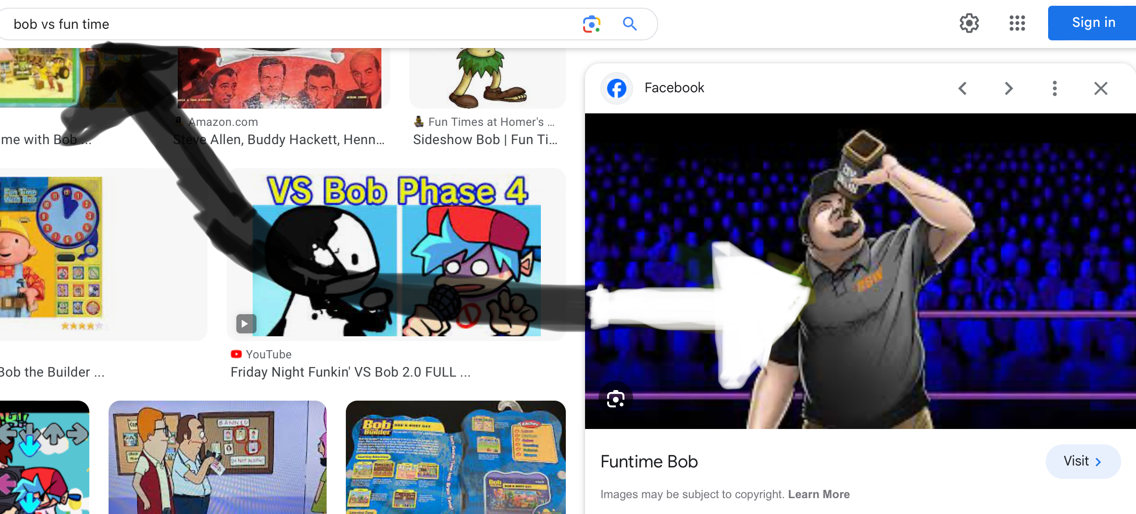Open the Sideshow Bob Fun Times result
The height and width of the screenshot is (514, 1136).
point(485,140)
